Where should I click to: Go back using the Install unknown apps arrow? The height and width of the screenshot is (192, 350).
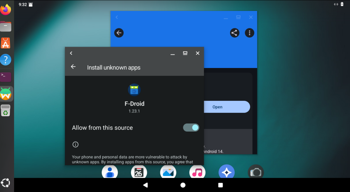73,67
